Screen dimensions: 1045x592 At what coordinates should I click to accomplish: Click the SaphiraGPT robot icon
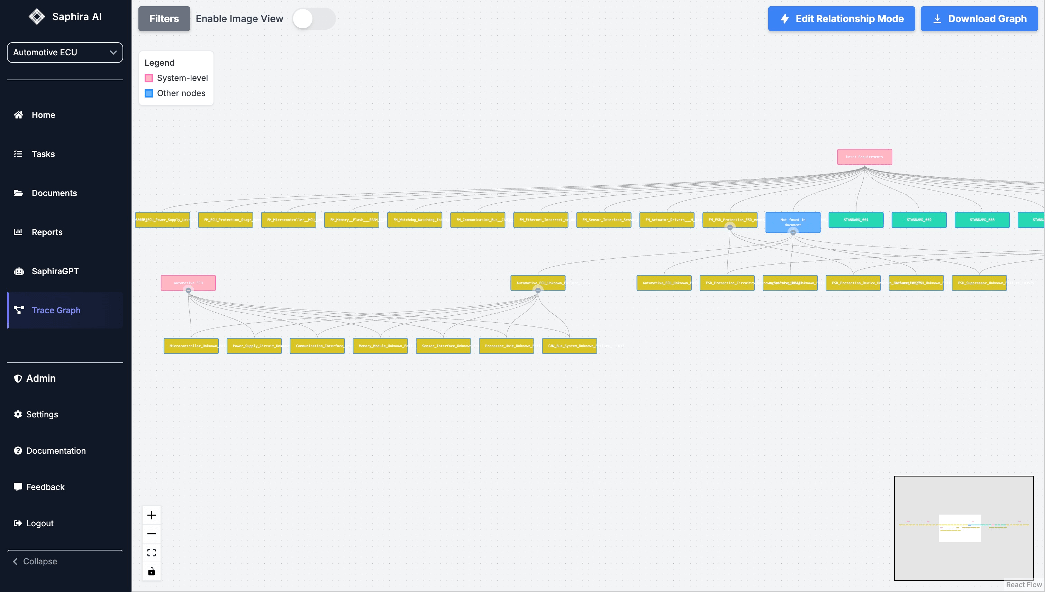18,271
